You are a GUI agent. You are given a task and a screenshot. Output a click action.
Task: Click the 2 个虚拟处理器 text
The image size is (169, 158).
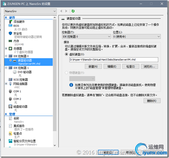click(24, 52)
